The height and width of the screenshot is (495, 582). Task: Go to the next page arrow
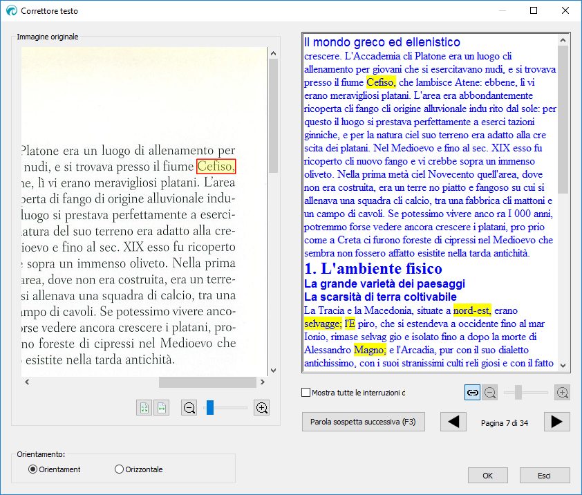pyautogui.click(x=556, y=421)
